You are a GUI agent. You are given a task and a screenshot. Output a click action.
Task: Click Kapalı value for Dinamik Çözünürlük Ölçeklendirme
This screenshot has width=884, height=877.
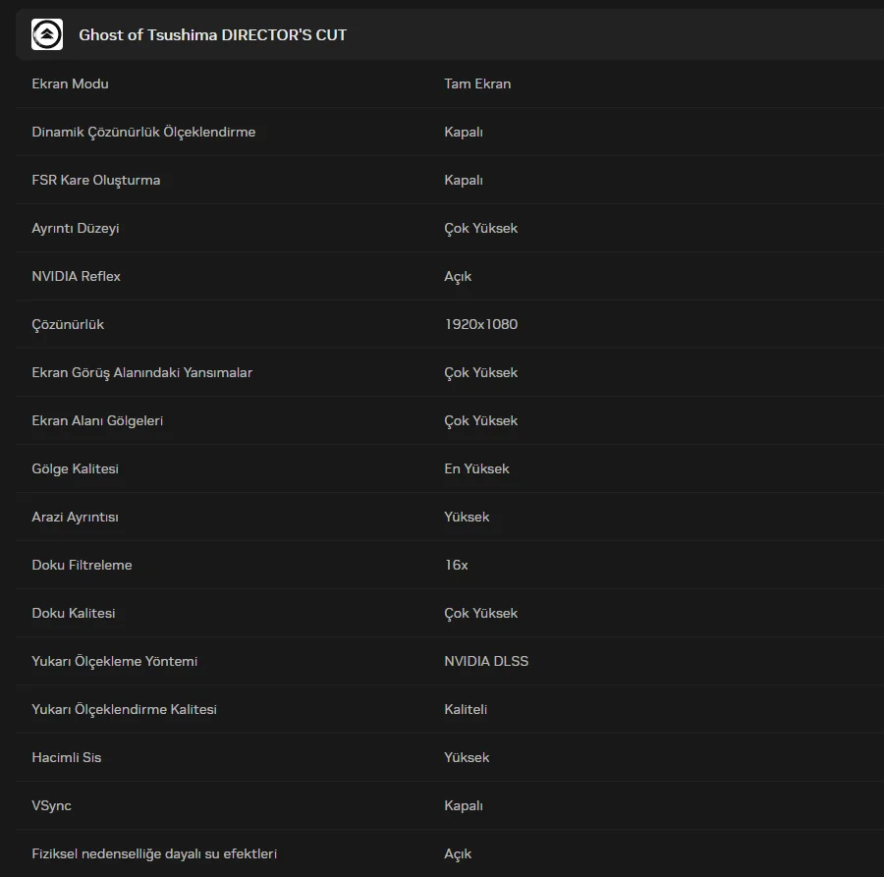[464, 132]
